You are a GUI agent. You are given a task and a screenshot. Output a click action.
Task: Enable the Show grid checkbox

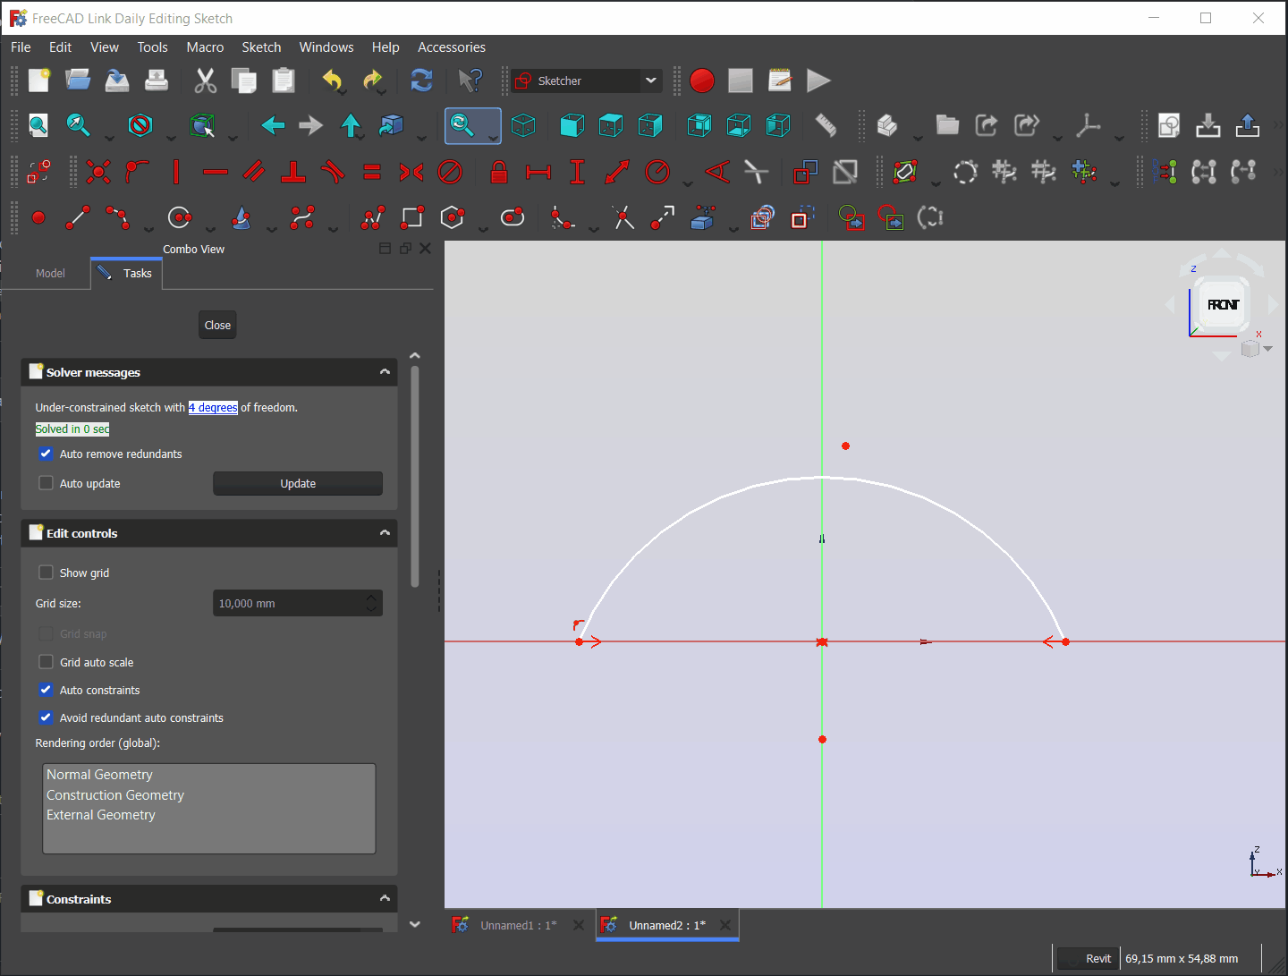click(46, 572)
